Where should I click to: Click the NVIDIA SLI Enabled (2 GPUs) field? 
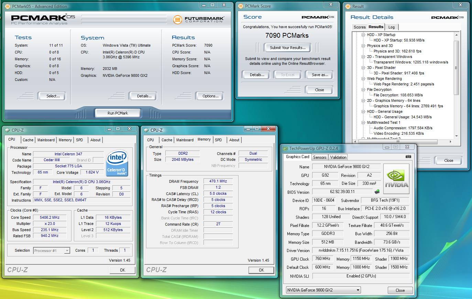pos(361,276)
